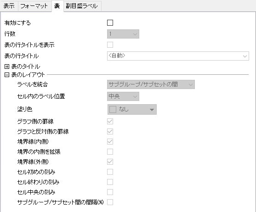Open 塗り色 color picker showing なし
Viewport: 256px width, 212px height.
click(x=132, y=109)
